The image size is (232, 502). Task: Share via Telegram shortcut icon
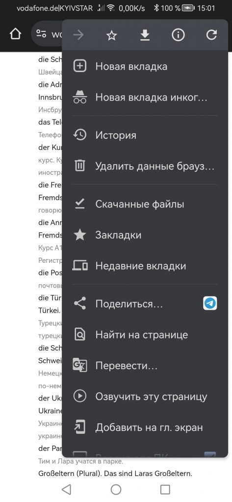(210, 303)
